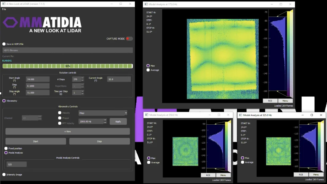Click the + View button
Screen dimensions: 327x184
pos(68,131)
